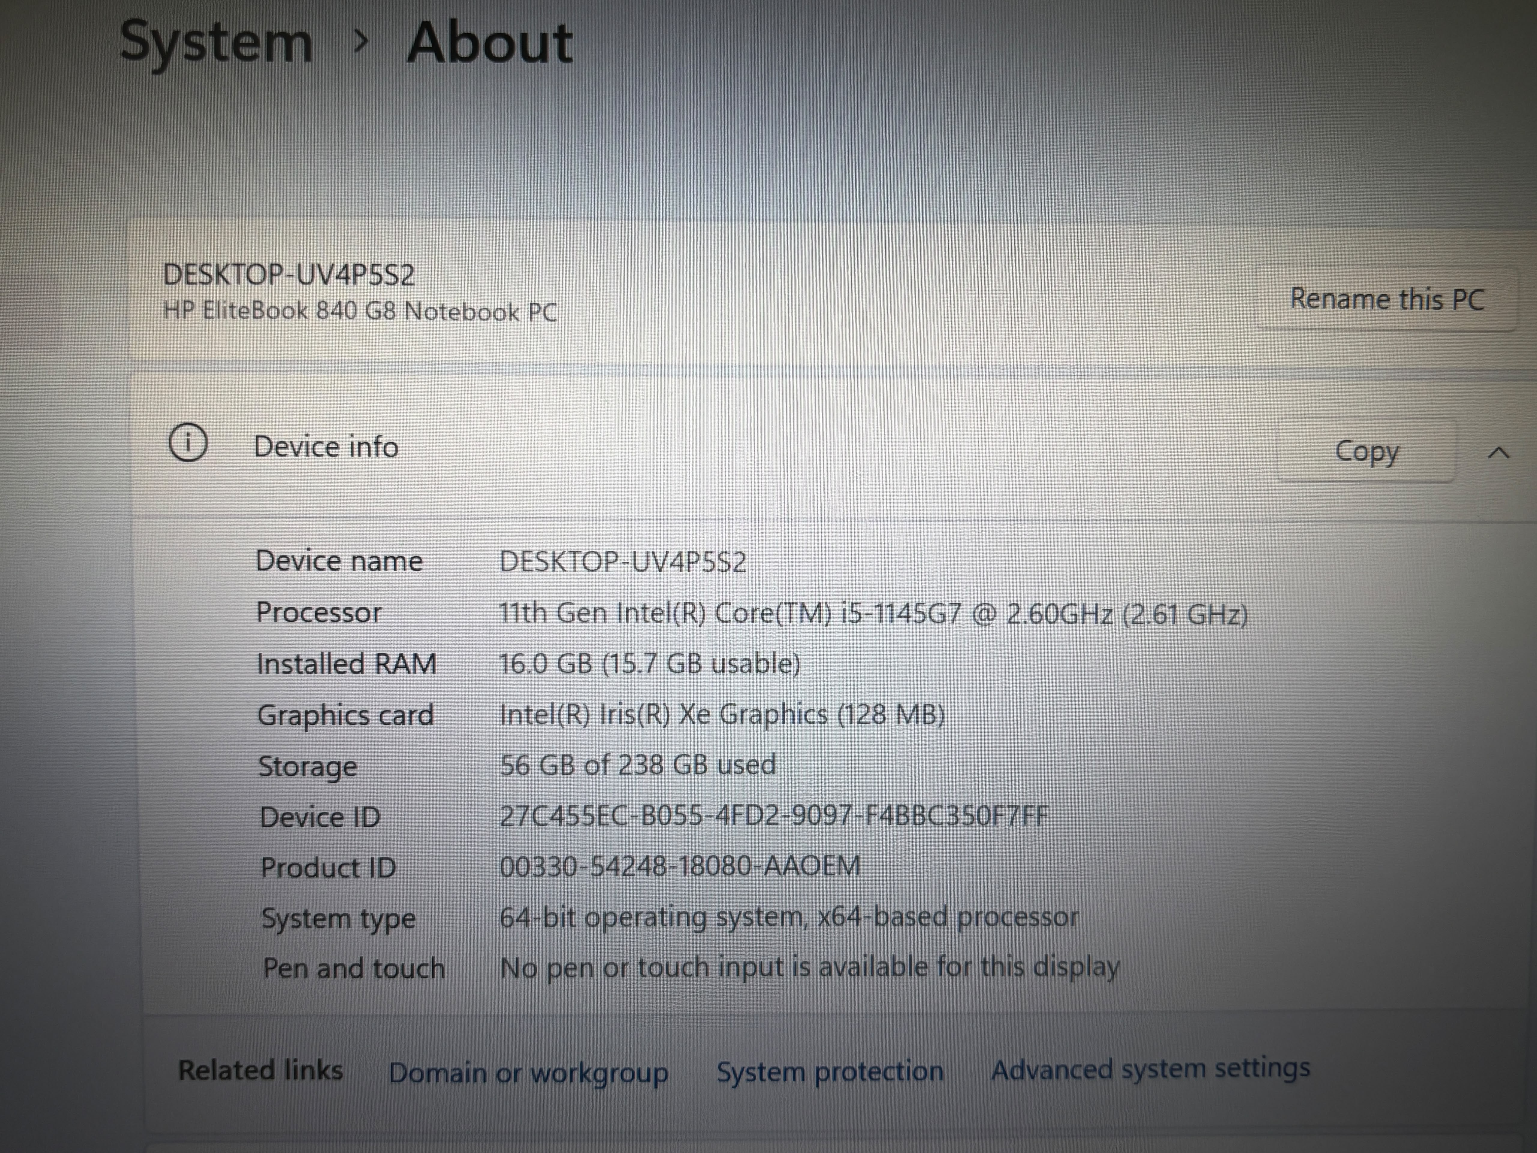Select the Device name value DESKTOP-UV4P5S2
1537x1153 pixels.
click(x=623, y=561)
